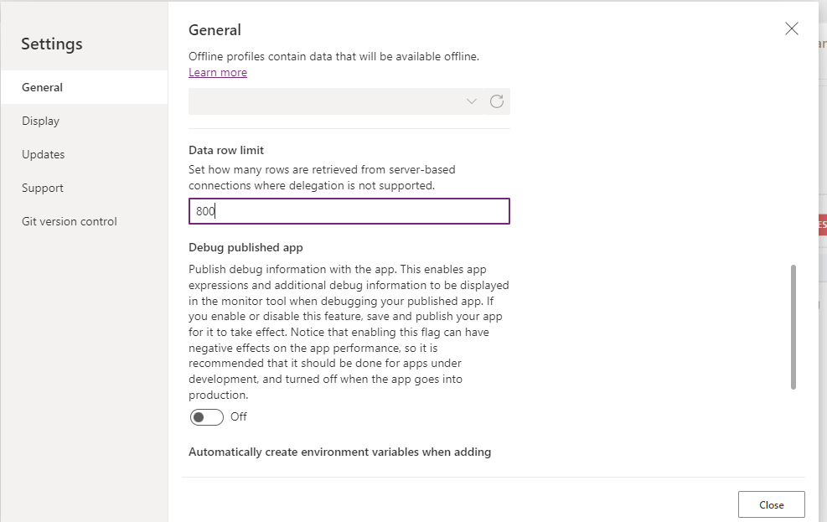The width and height of the screenshot is (827, 522).
Task: Expand the offline profile dropdown chevron
Action: pos(472,101)
